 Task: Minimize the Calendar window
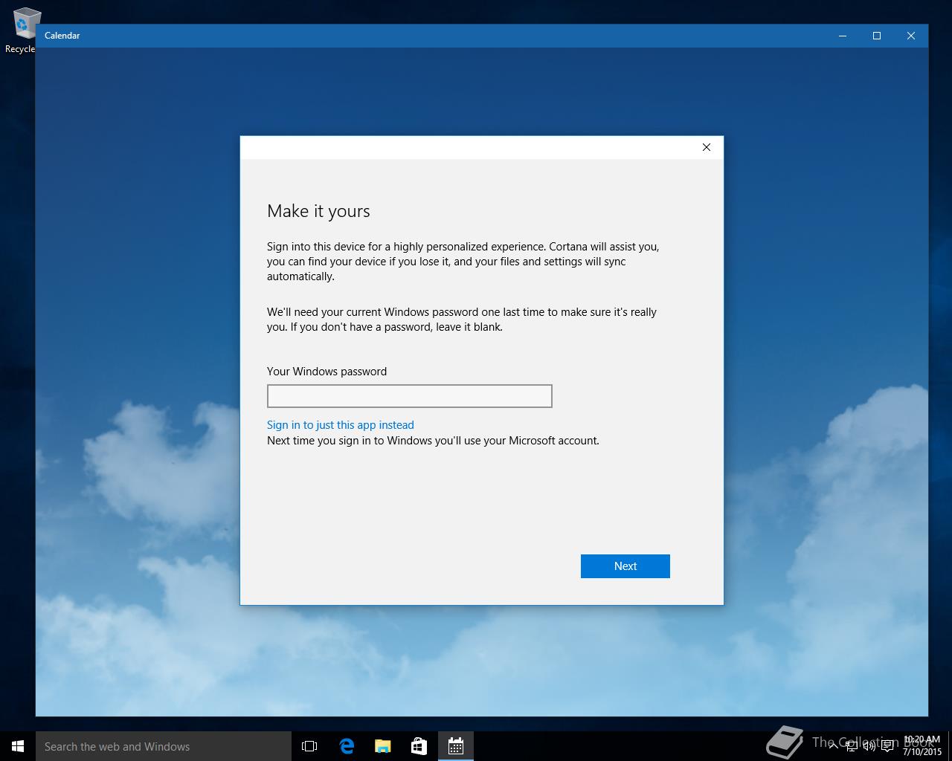(843, 36)
